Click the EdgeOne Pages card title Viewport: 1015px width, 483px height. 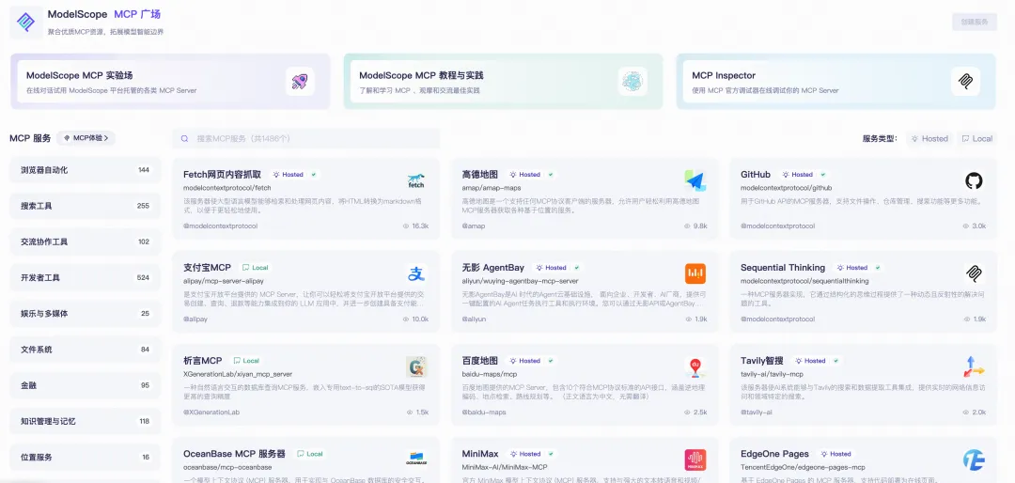(x=774, y=454)
